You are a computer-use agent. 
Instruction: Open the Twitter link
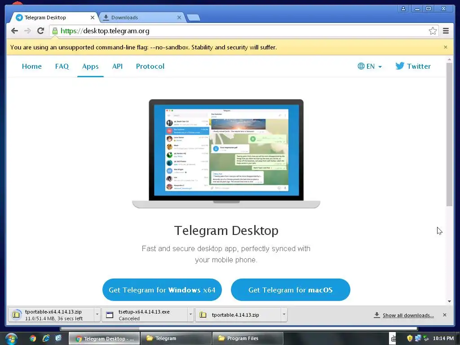(x=413, y=66)
